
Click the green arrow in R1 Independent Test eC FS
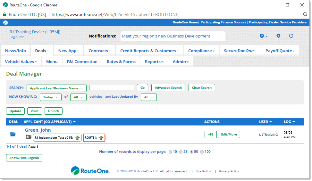click(77, 138)
